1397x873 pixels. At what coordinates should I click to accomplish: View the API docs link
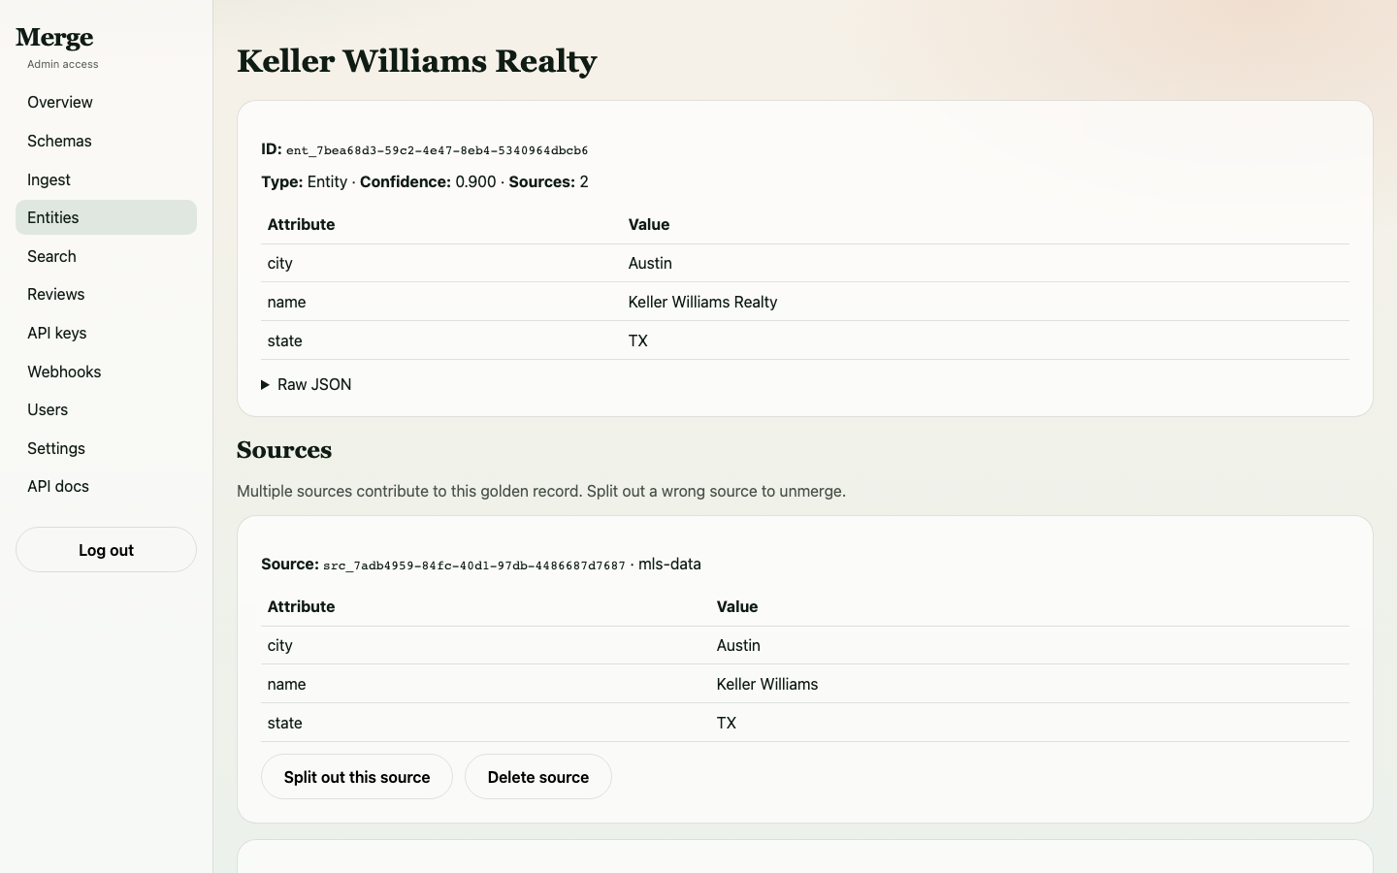coord(106,486)
